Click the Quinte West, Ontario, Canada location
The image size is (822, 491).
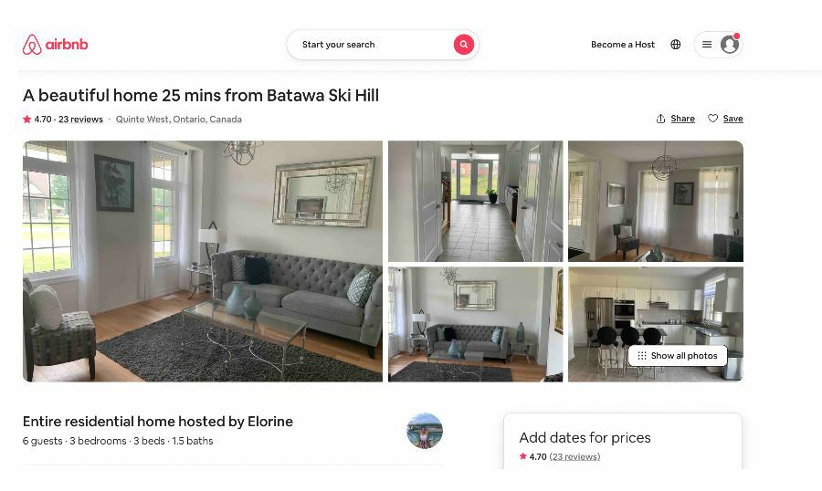click(179, 119)
